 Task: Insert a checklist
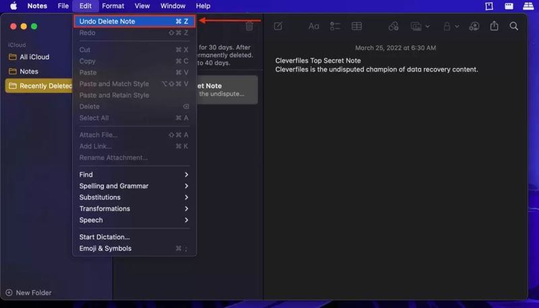335,26
